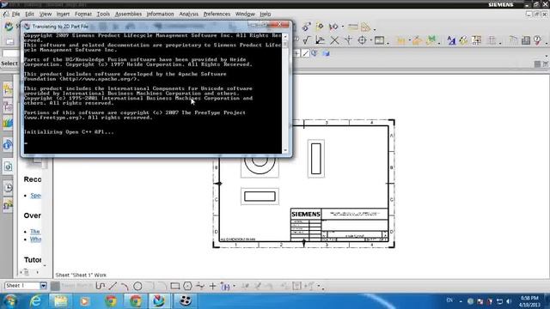Image resolution: width=550 pixels, height=309 pixels.
Task: Click the target point symbol icon
Action: (x=362, y=40)
